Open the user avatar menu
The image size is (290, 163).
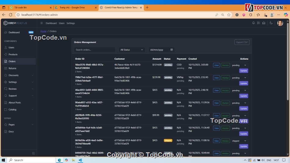tap(280, 23)
